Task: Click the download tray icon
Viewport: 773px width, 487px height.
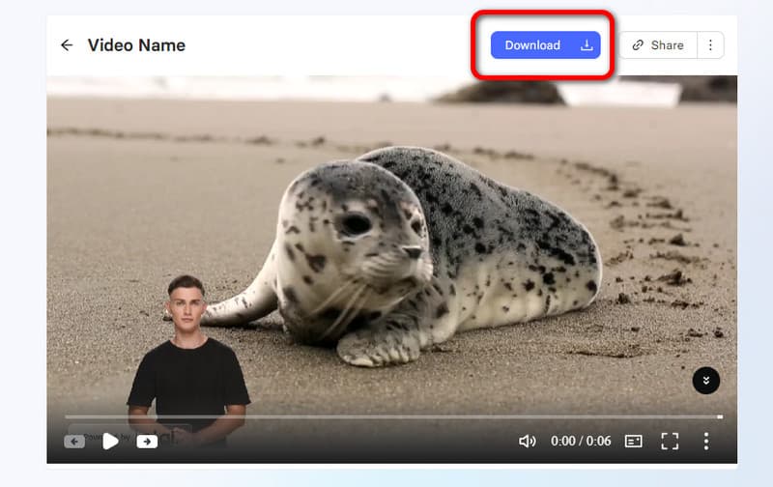Action: pos(587,45)
